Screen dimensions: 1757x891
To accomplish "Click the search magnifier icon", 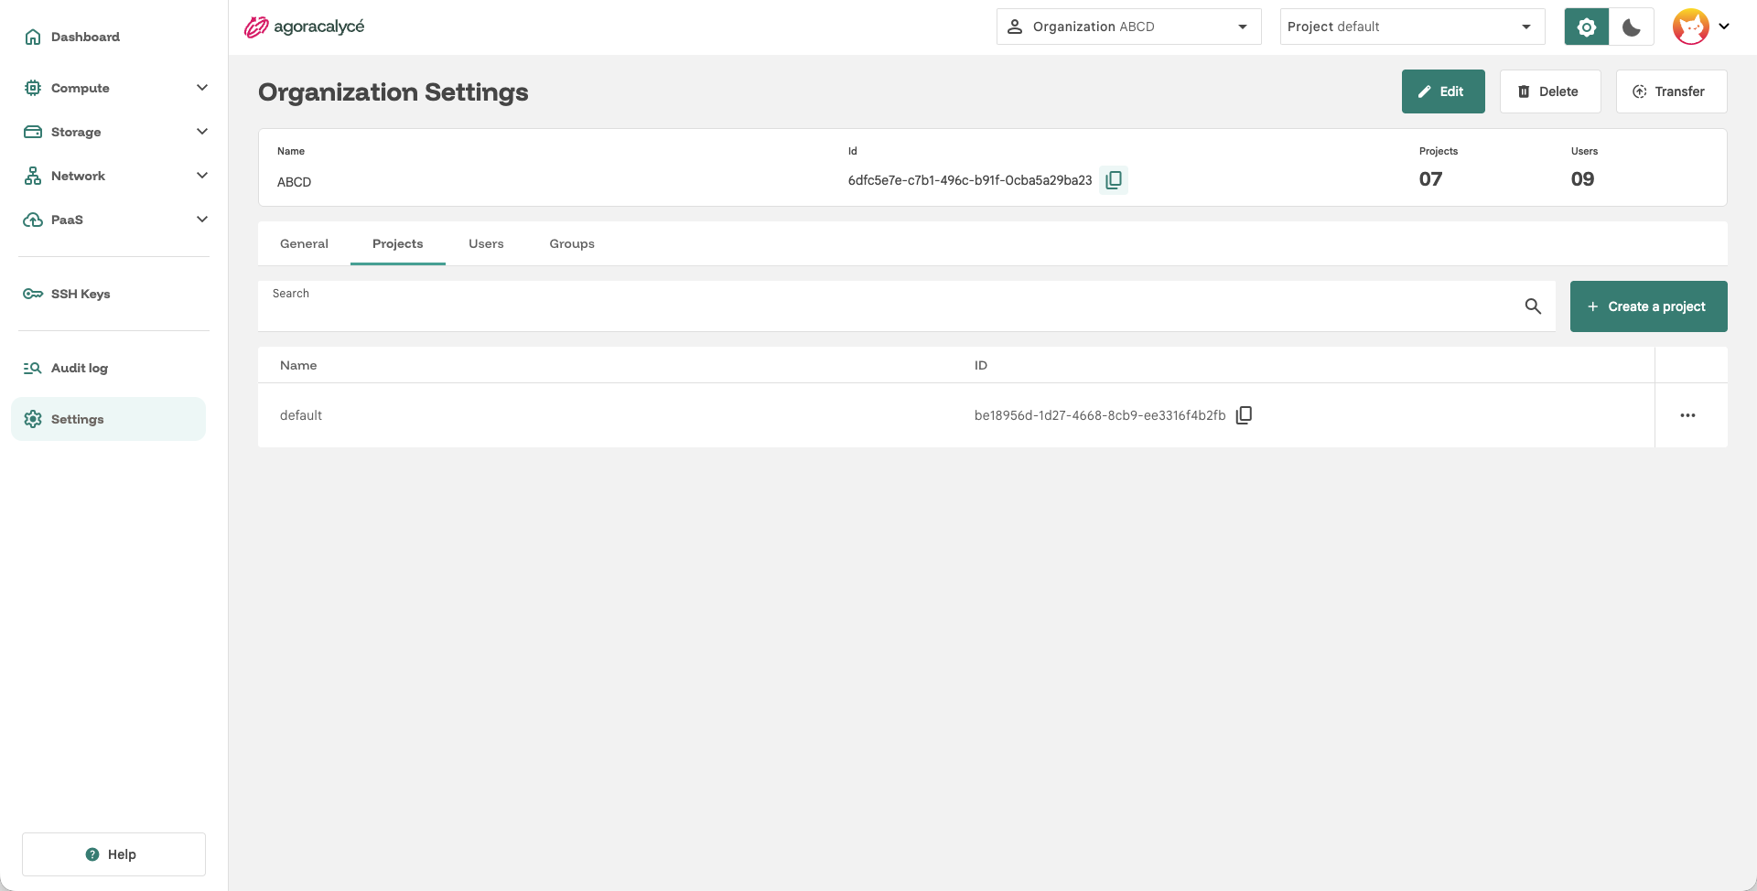I will coord(1533,306).
